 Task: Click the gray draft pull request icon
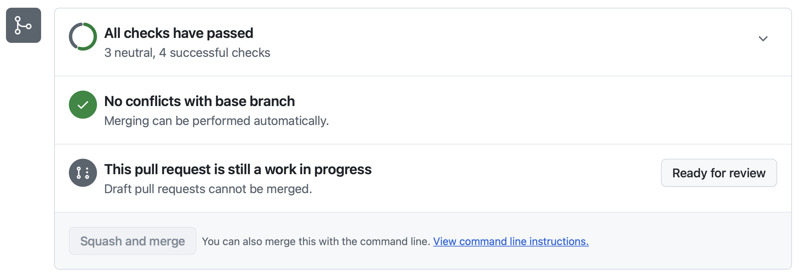(x=83, y=173)
